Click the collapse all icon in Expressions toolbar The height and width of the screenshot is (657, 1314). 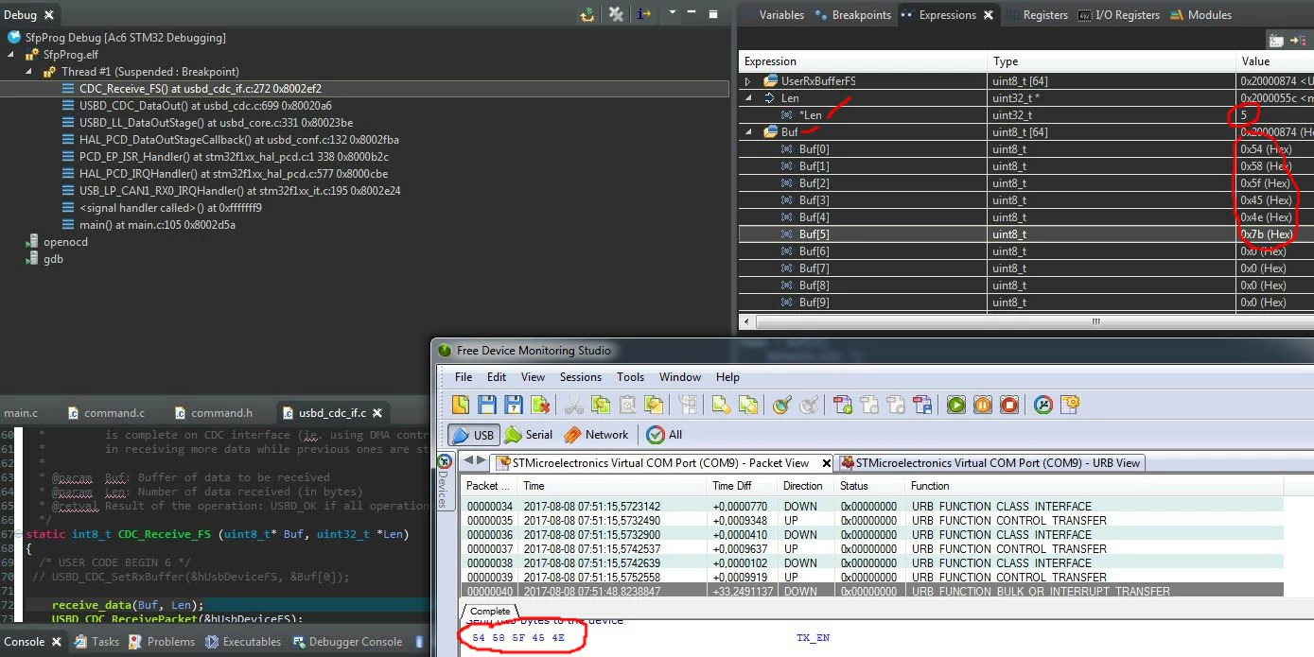click(x=1276, y=40)
